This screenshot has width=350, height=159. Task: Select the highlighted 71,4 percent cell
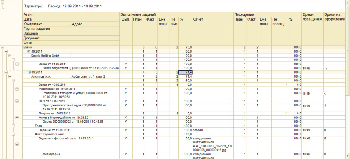(185, 72)
